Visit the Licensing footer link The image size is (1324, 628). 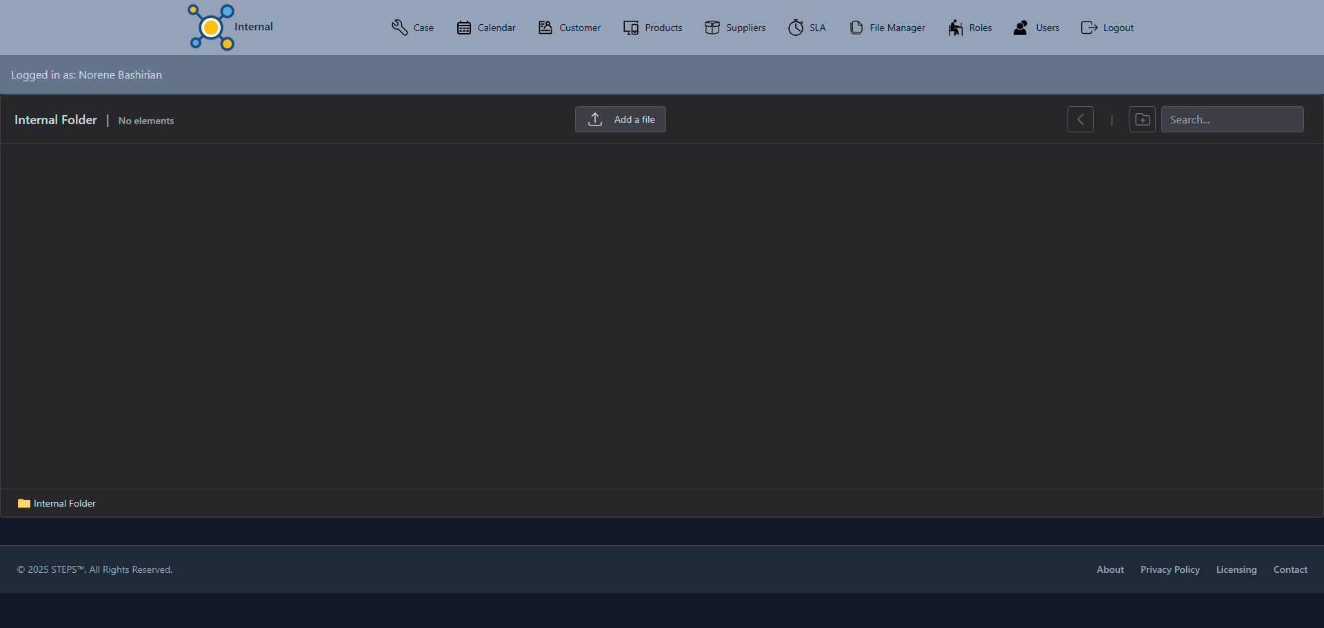pyautogui.click(x=1236, y=569)
